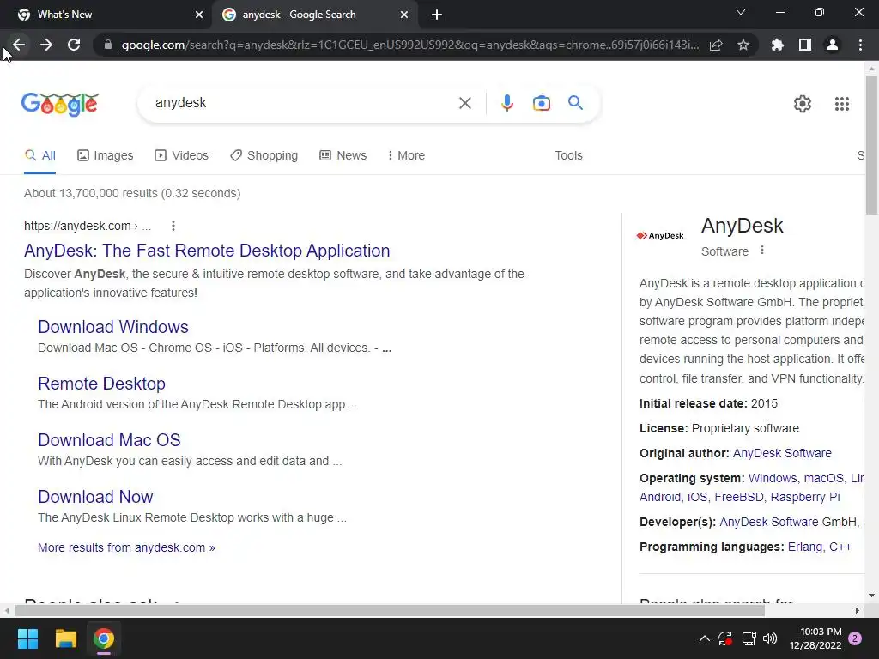Open options for the anydesk.com result
The width and height of the screenshot is (879, 659).
(x=173, y=226)
